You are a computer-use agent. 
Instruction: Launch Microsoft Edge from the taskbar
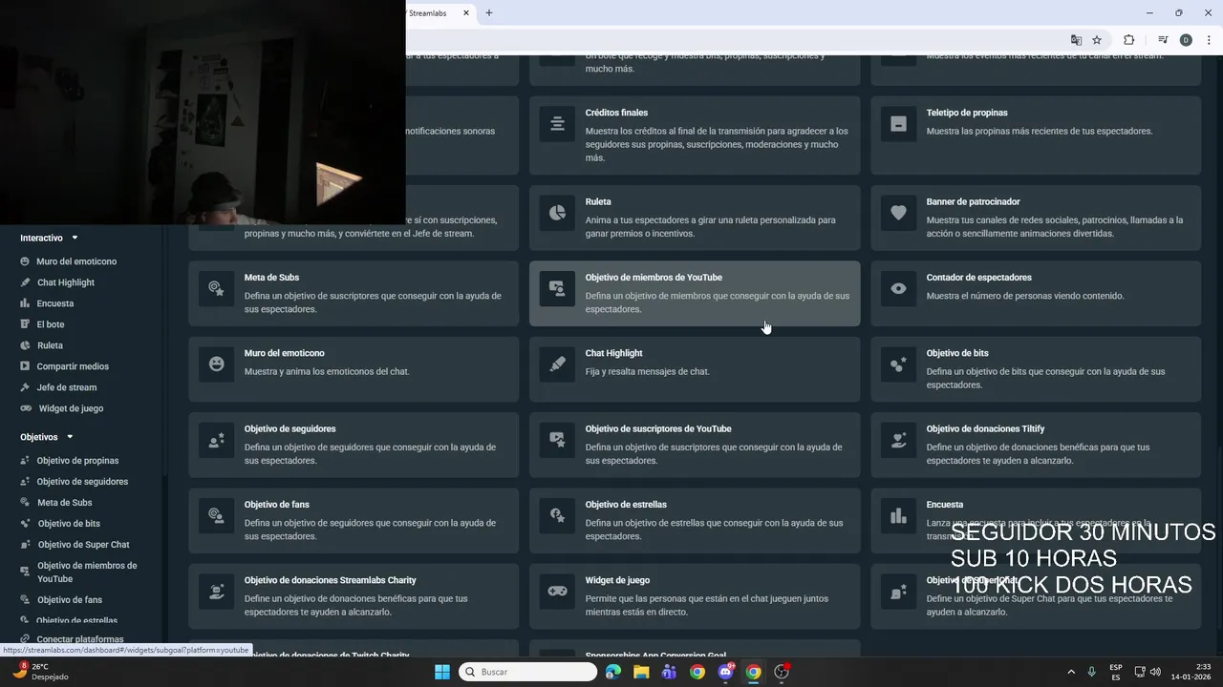613,672
